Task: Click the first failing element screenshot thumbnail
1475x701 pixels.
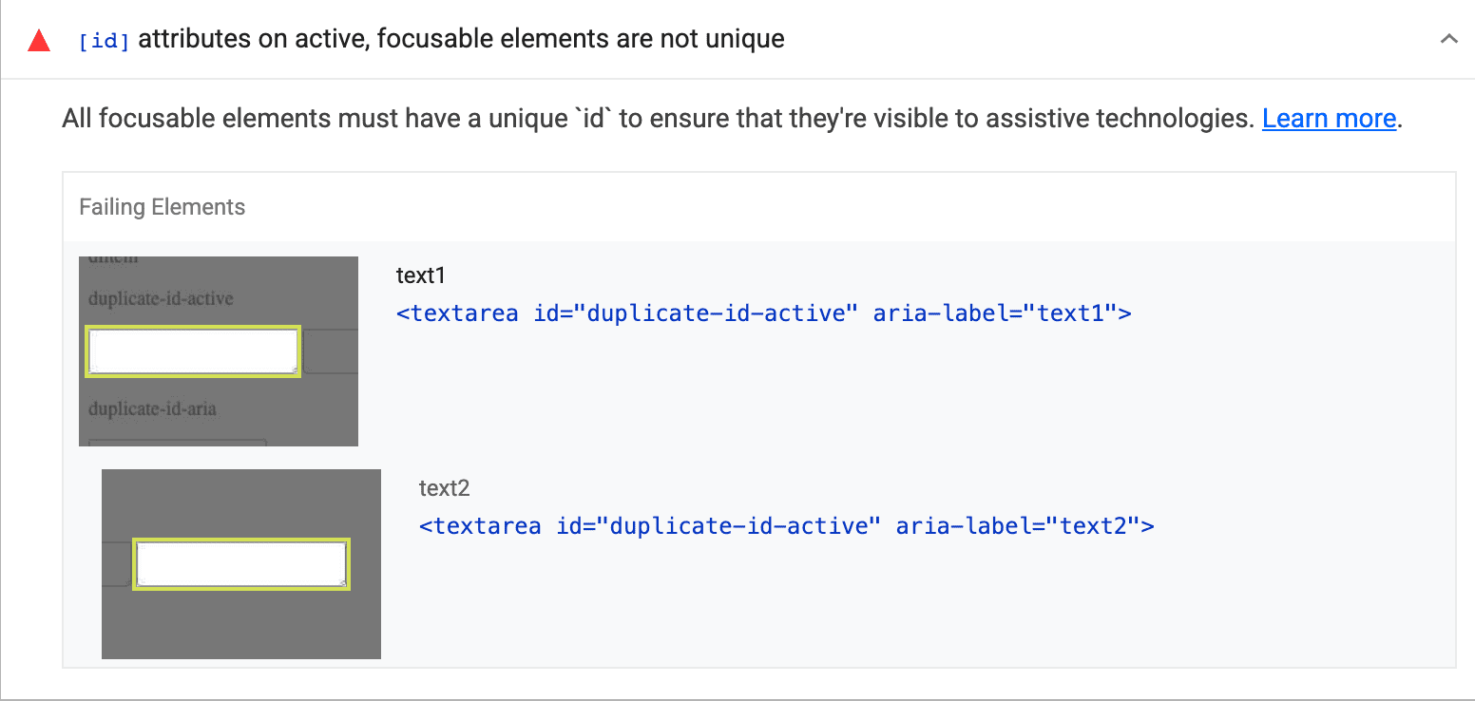Action: tap(218, 350)
